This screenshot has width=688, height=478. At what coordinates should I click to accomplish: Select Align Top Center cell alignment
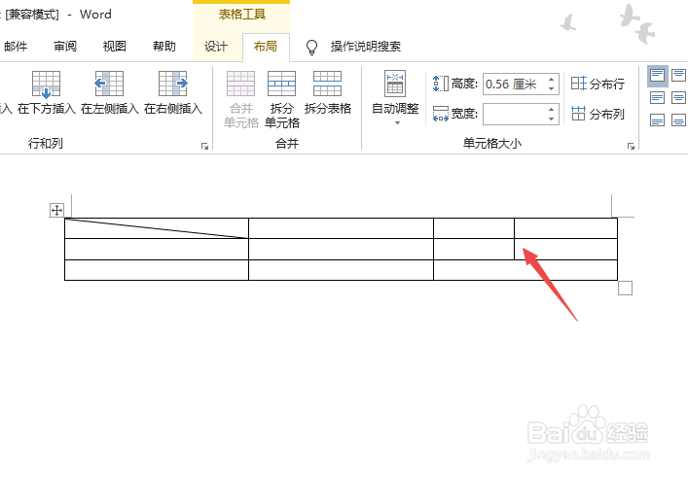pos(678,76)
